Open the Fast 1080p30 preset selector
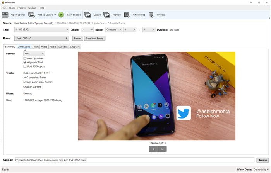Screen dimensions: 271x173 [42, 38]
